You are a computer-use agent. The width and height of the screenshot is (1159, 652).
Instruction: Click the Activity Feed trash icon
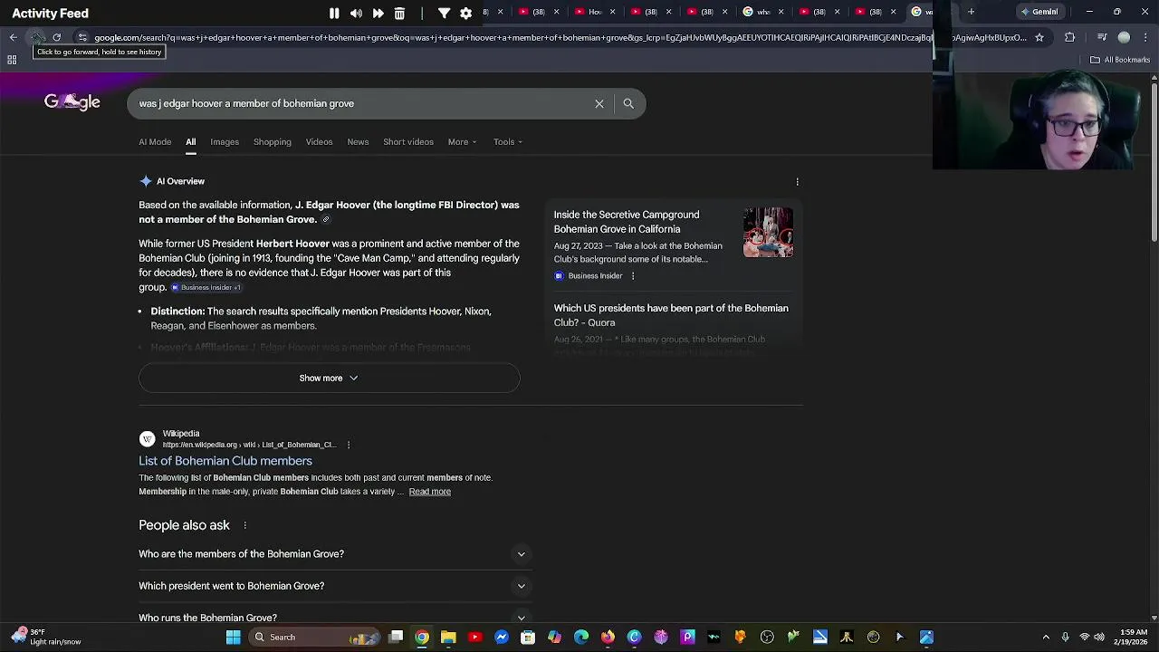(x=399, y=13)
